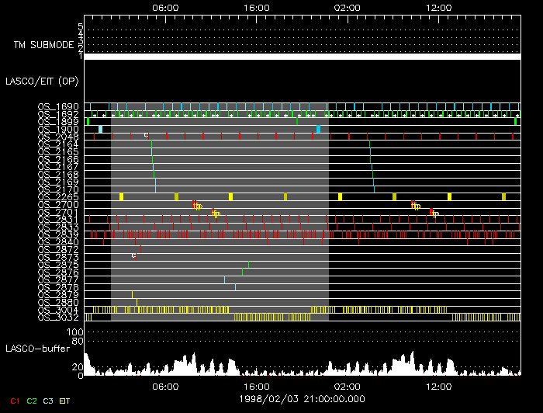Select the OS_2700 row label
Viewport: 543px width, 413px height.
[58, 204]
